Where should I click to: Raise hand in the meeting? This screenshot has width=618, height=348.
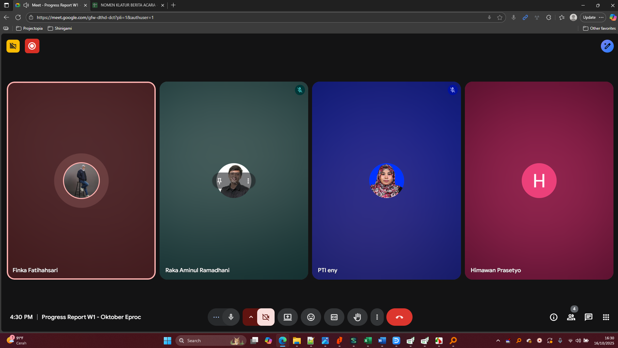pos(357,317)
